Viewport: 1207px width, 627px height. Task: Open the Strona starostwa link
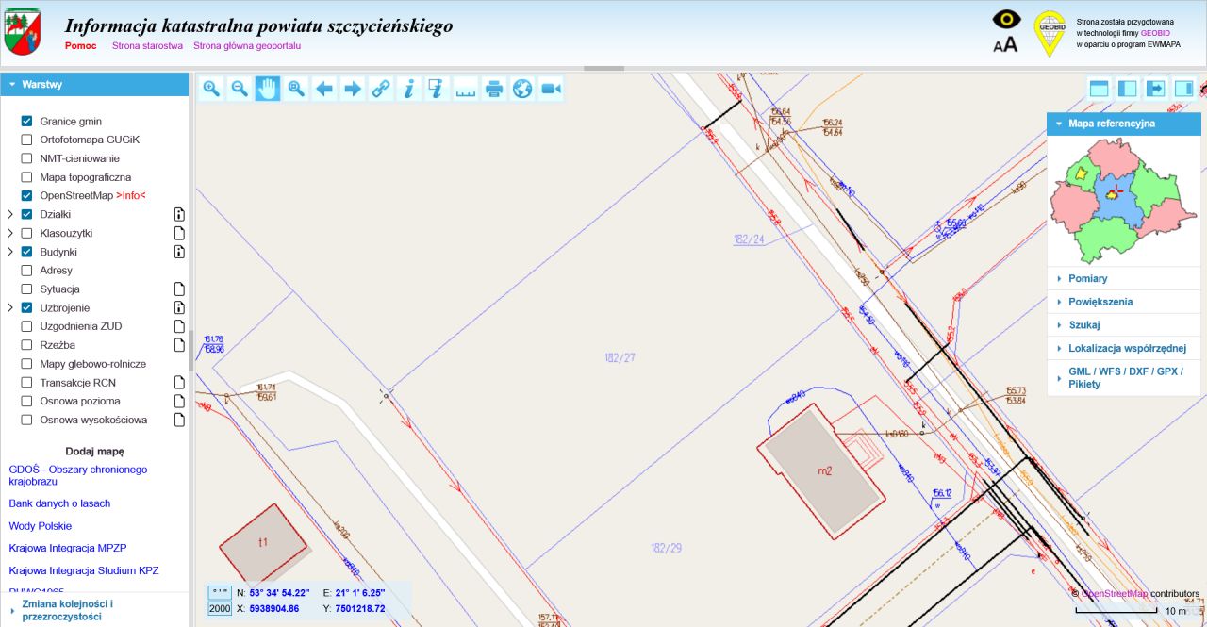(x=147, y=45)
